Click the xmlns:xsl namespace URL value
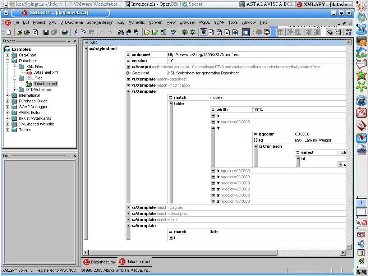368x276 pixels. [x=203, y=55]
